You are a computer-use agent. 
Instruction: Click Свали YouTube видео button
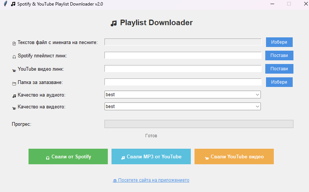pyautogui.click(x=234, y=156)
